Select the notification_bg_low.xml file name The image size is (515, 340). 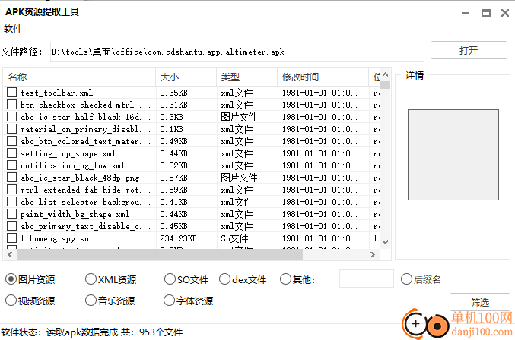click(x=72, y=165)
